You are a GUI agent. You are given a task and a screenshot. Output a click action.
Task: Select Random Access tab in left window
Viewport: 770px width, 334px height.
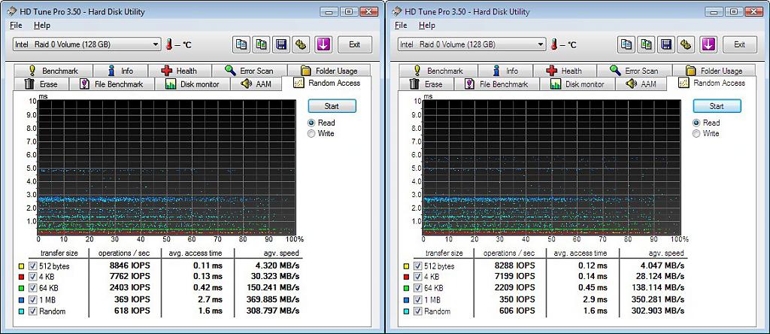(327, 83)
